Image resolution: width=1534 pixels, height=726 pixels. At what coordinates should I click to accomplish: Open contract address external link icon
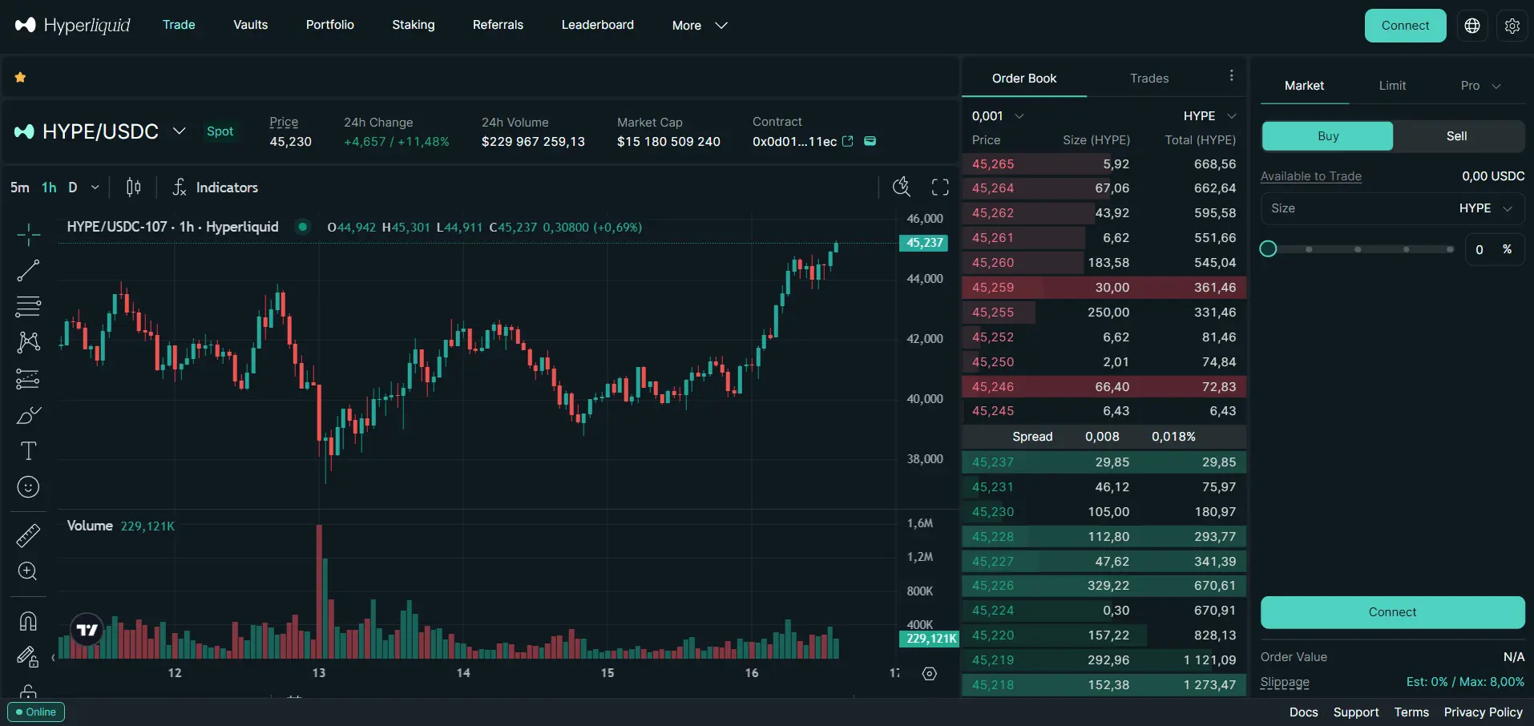(848, 141)
